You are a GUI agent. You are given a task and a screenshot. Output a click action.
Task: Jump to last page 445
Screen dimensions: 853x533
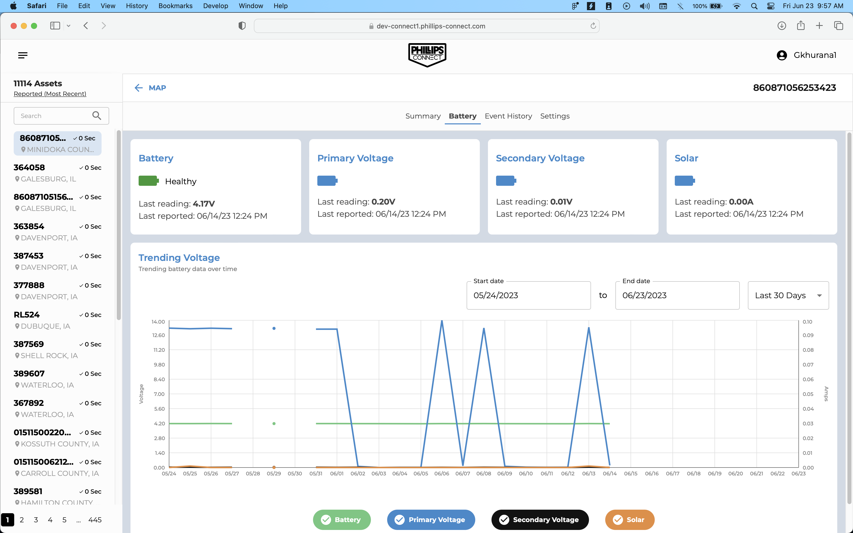tap(95, 520)
